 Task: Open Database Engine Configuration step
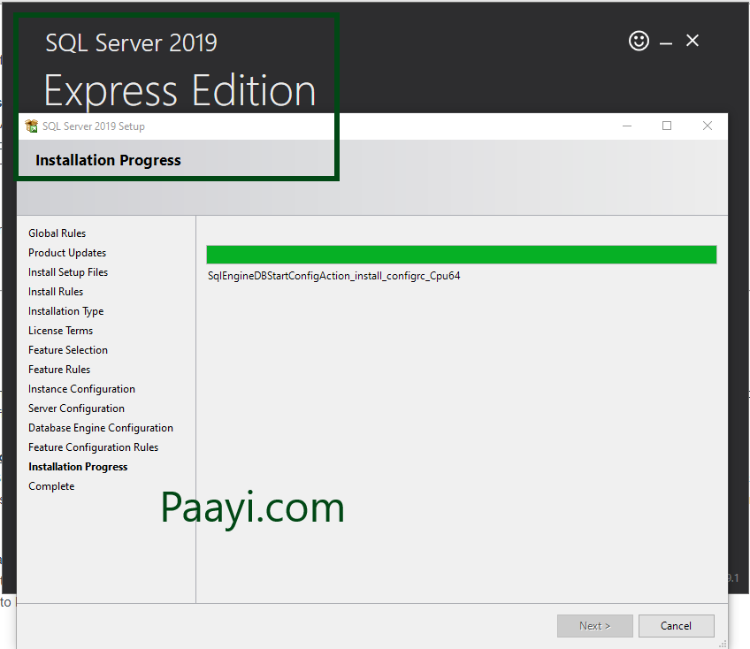click(101, 427)
